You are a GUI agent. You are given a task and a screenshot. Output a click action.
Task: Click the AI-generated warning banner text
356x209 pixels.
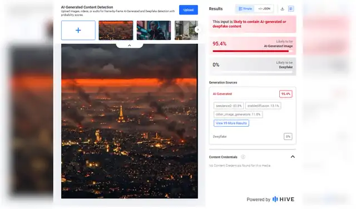[249, 24]
